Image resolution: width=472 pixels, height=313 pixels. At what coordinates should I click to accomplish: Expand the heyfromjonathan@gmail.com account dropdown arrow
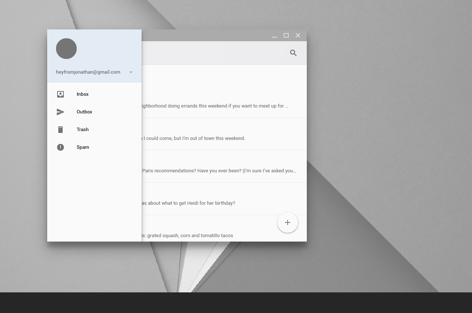(x=131, y=72)
